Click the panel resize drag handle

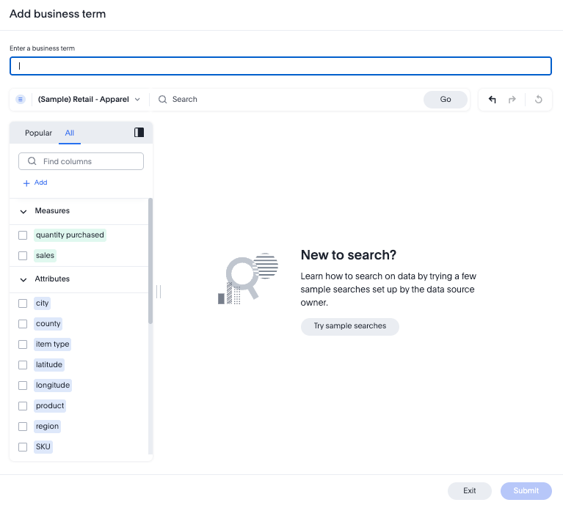tap(158, 292)
